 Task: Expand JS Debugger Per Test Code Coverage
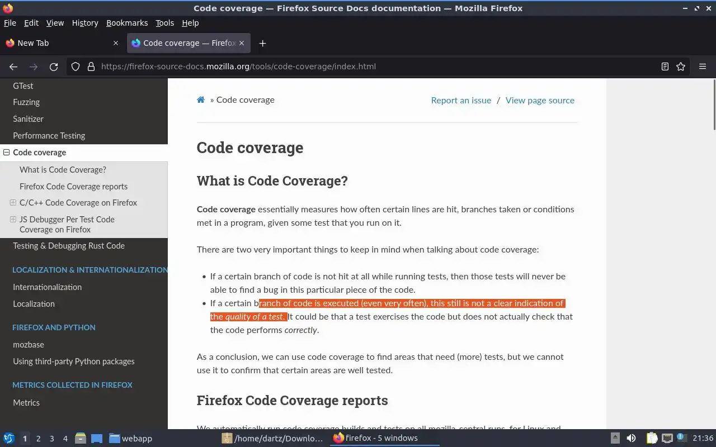(13, 220)
